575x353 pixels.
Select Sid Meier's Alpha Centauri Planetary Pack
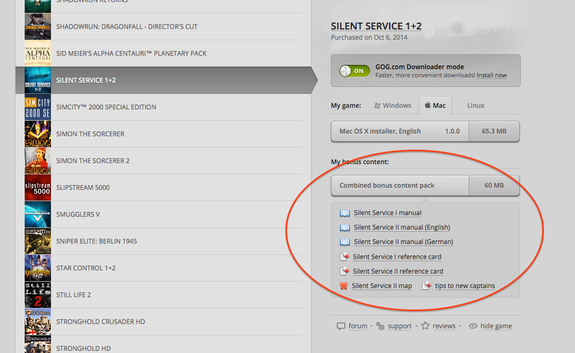coord(164,54)
